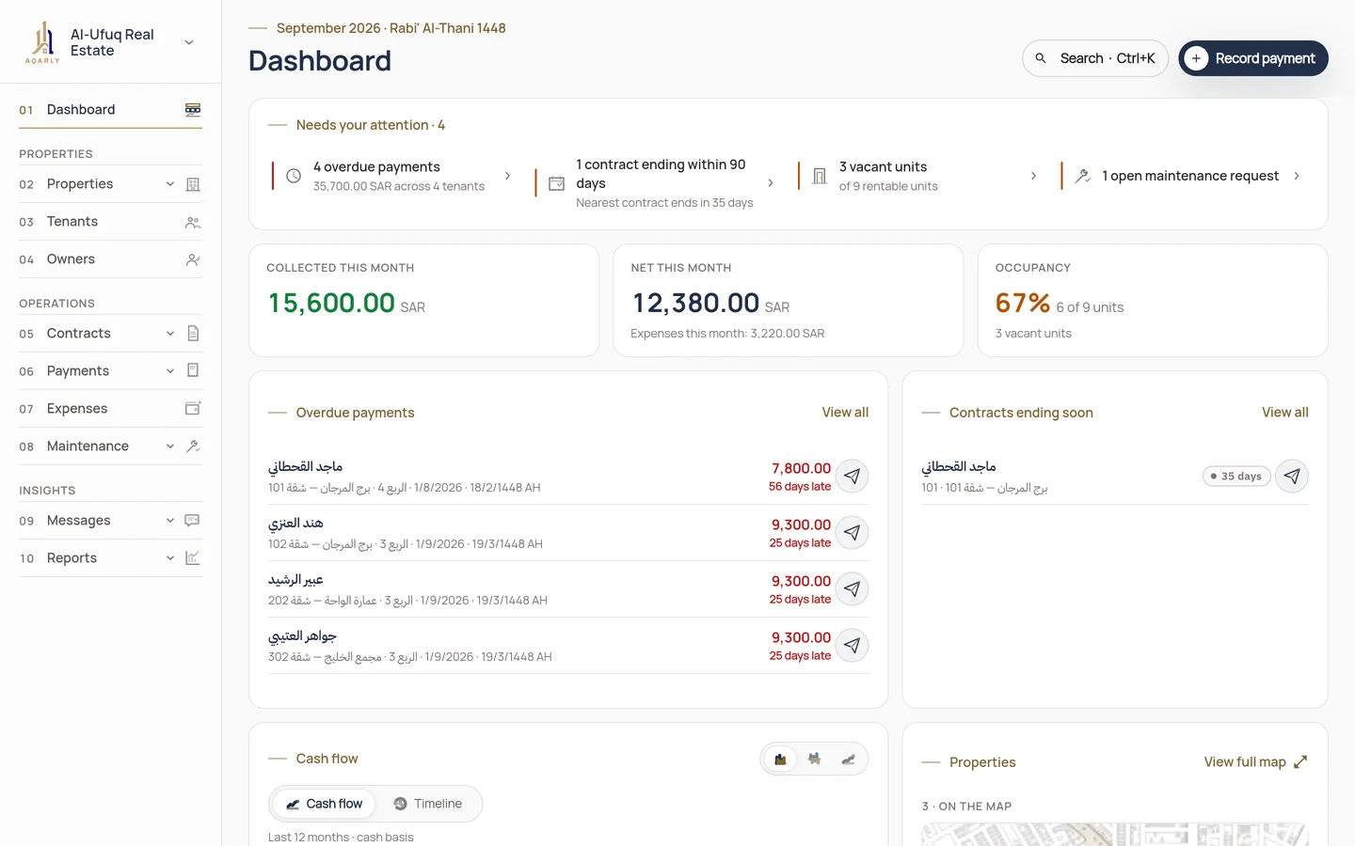Open the Search Ctrl+K field

point(1095,58)
